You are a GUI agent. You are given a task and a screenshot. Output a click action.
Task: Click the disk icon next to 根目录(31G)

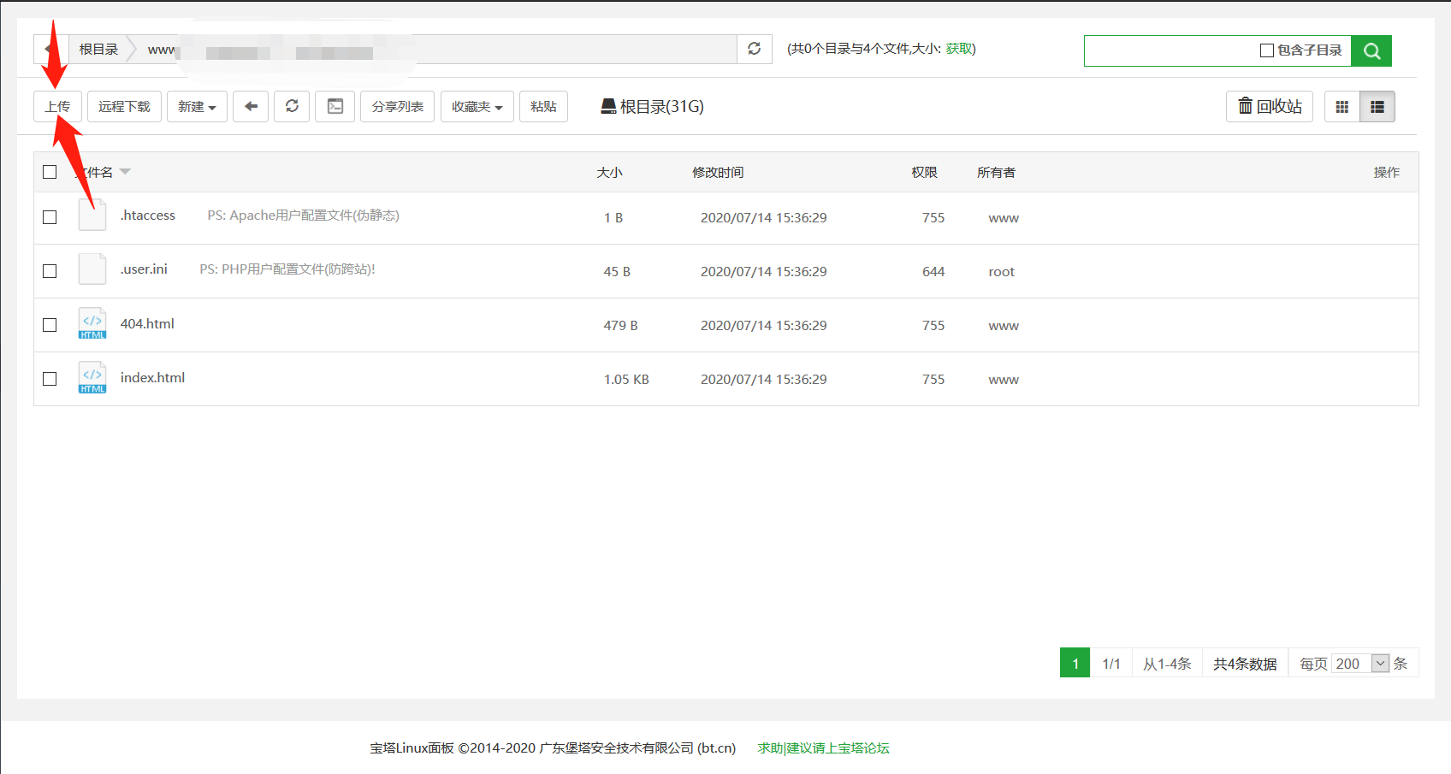[608, 106]
